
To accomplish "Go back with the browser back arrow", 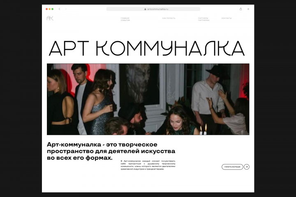I will point(60,9).
